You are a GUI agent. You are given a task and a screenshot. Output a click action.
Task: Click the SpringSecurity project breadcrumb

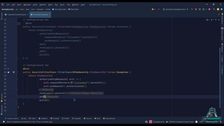tap(8, 9)
